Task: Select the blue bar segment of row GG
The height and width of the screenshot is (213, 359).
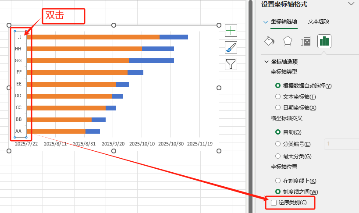Action: [151, 60]
